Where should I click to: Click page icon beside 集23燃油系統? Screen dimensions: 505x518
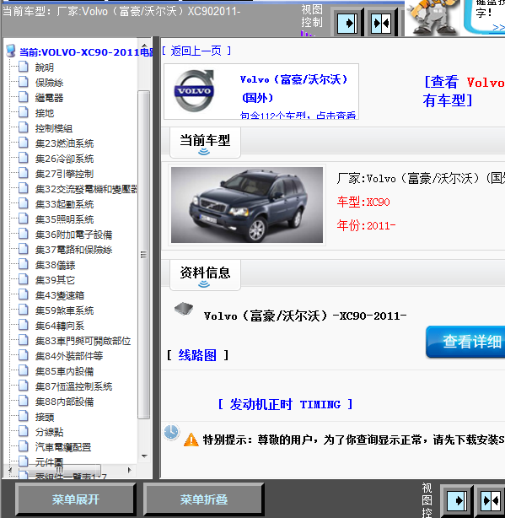[x=24, y=143]
